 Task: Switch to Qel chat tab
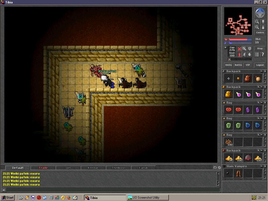coord(68,168)
